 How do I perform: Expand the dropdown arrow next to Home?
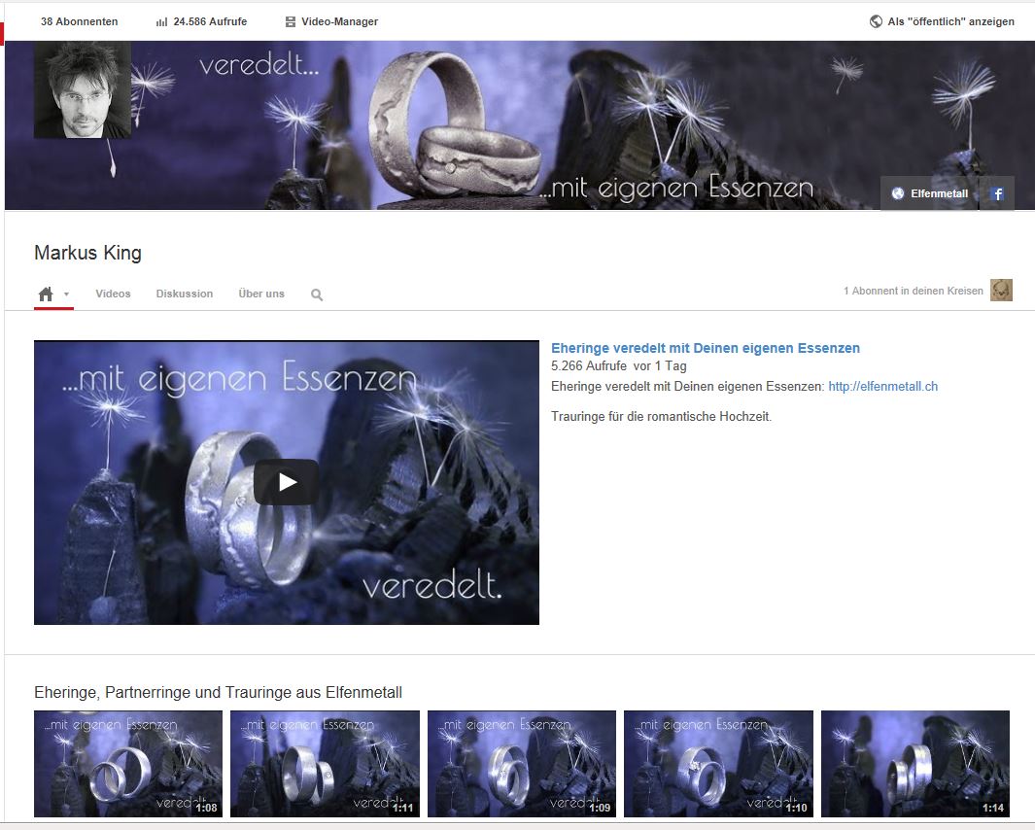(66, 294)
